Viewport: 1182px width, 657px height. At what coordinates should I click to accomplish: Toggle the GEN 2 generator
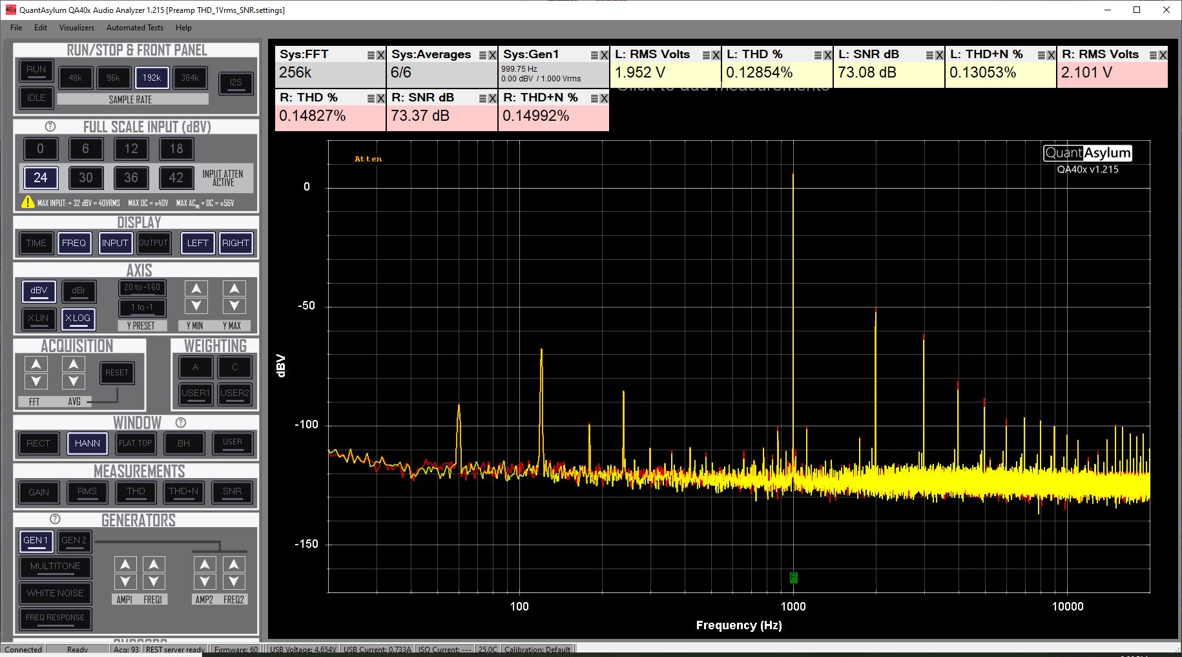tap(74, 541)
